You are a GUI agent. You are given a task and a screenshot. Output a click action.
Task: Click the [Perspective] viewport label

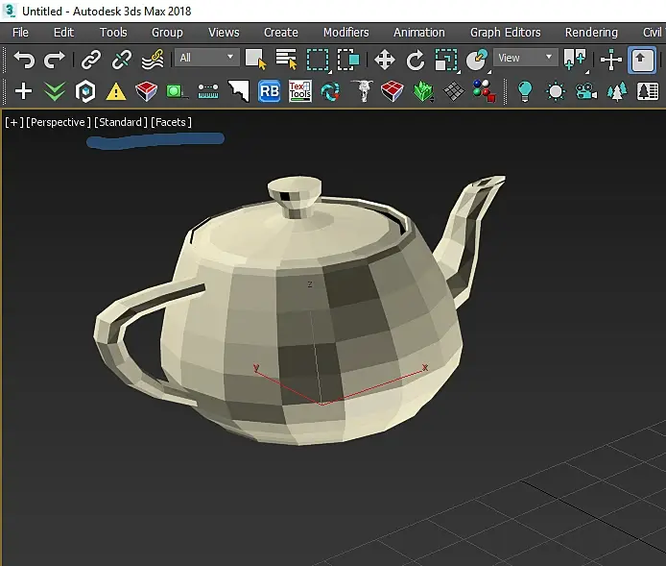click(x=59, y=122)
